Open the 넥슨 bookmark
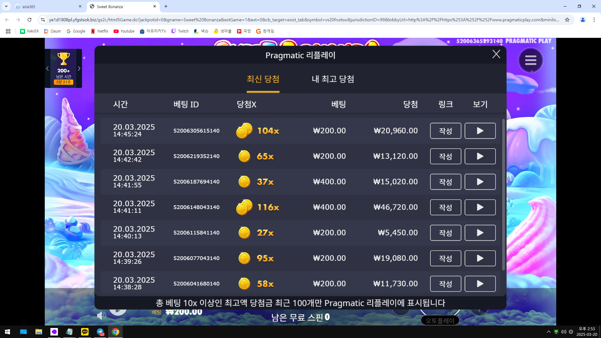This screenshot has width=601, height=338. point(201,31)
